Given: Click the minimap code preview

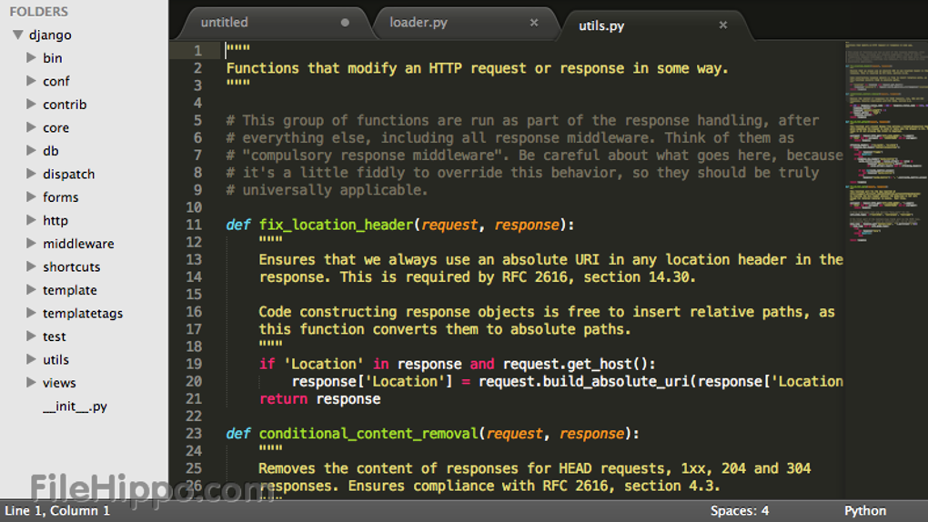Looking at the screenshot, I should coord(884,136).
